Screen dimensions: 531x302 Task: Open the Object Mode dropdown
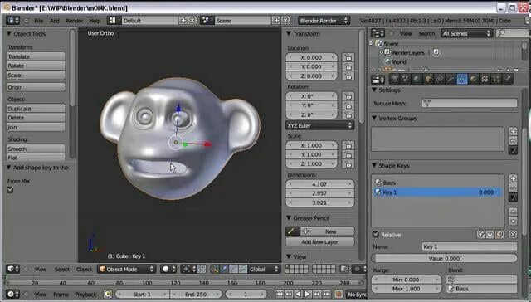coord(127,269)
